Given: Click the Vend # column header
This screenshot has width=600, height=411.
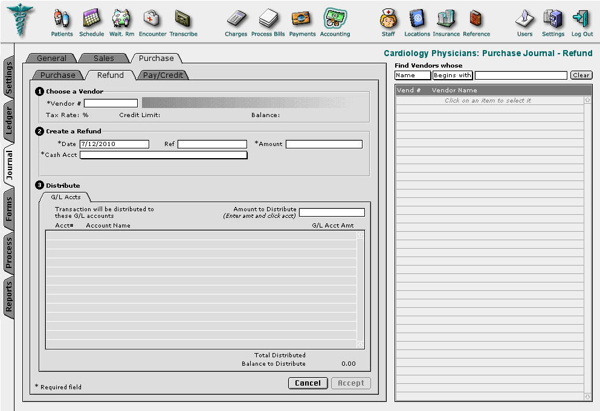Looking at the screenshot, I should (x=408, y=91).
